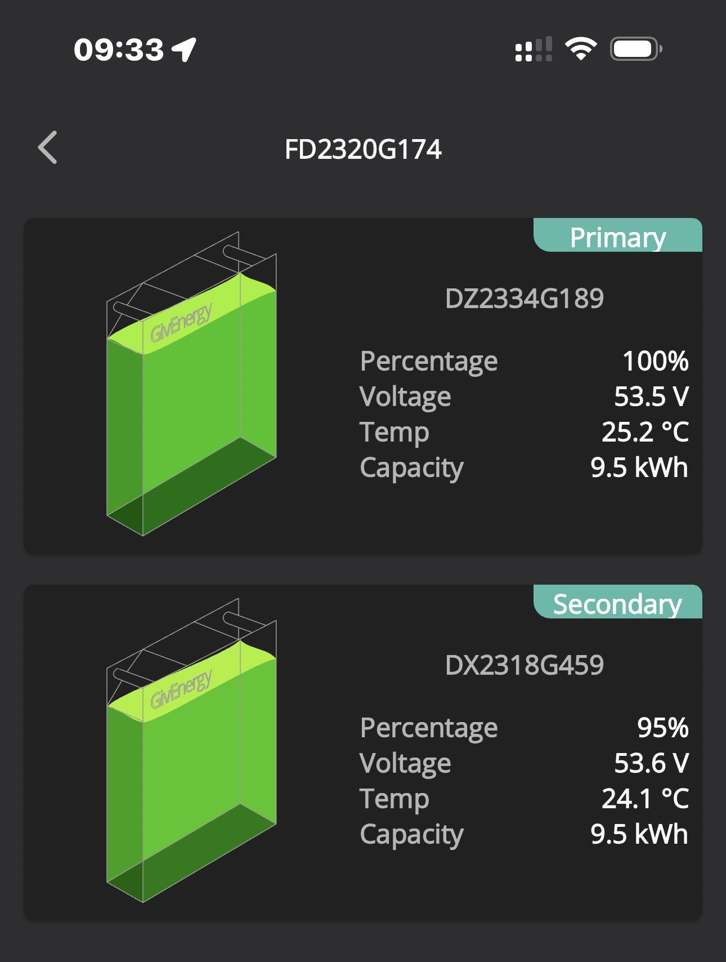Tap the 95% percentage value
726x962 pixels.
(x=662, y=728)
